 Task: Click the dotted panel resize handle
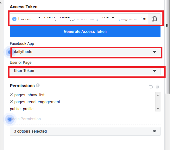4,93
